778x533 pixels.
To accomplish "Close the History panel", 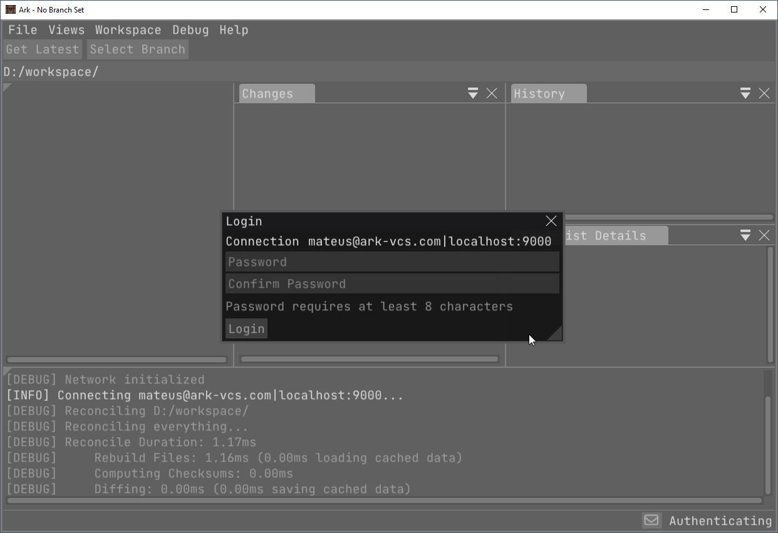I will (x=764, y=94).
